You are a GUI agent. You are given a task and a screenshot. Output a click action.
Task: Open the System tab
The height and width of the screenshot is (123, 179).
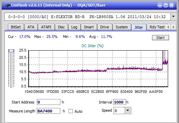point(122,27)
